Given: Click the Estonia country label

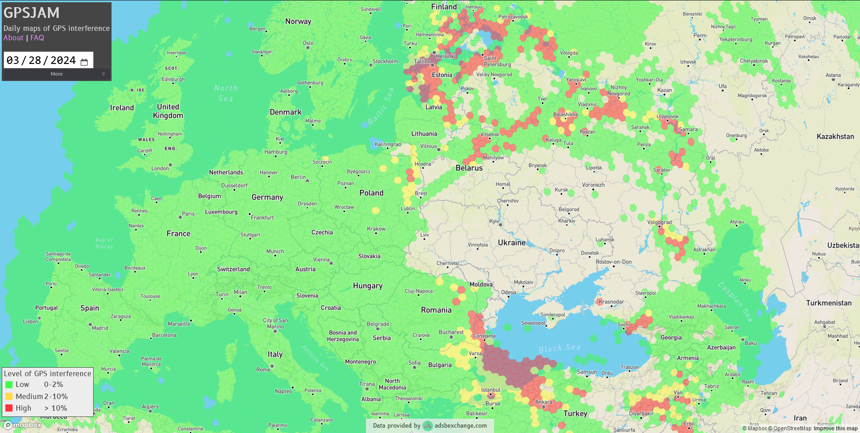Looking at the screenshot, I should [x=442, y=75].
